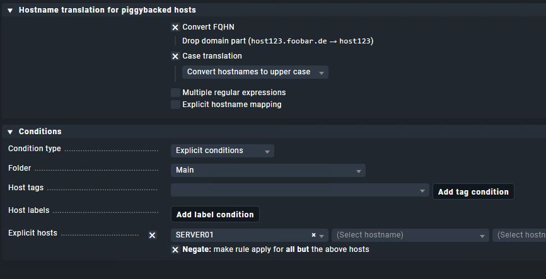The width and height of the screenshot is (546, 279).
Task: Uncheck the Negate rule checkbox
Action: point(175,249)
